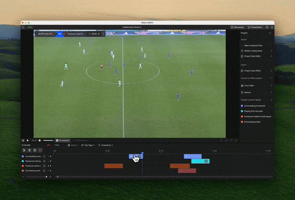The width and height of the screenshot is (295, 200).
Task: Select the Line breaking movement custom label
Action: [255, 106]
